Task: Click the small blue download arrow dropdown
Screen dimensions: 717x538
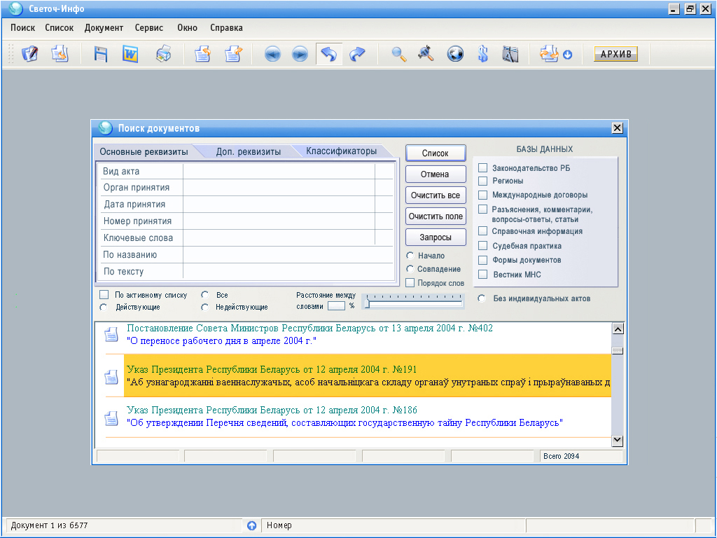Action: [x=568, y=55]
